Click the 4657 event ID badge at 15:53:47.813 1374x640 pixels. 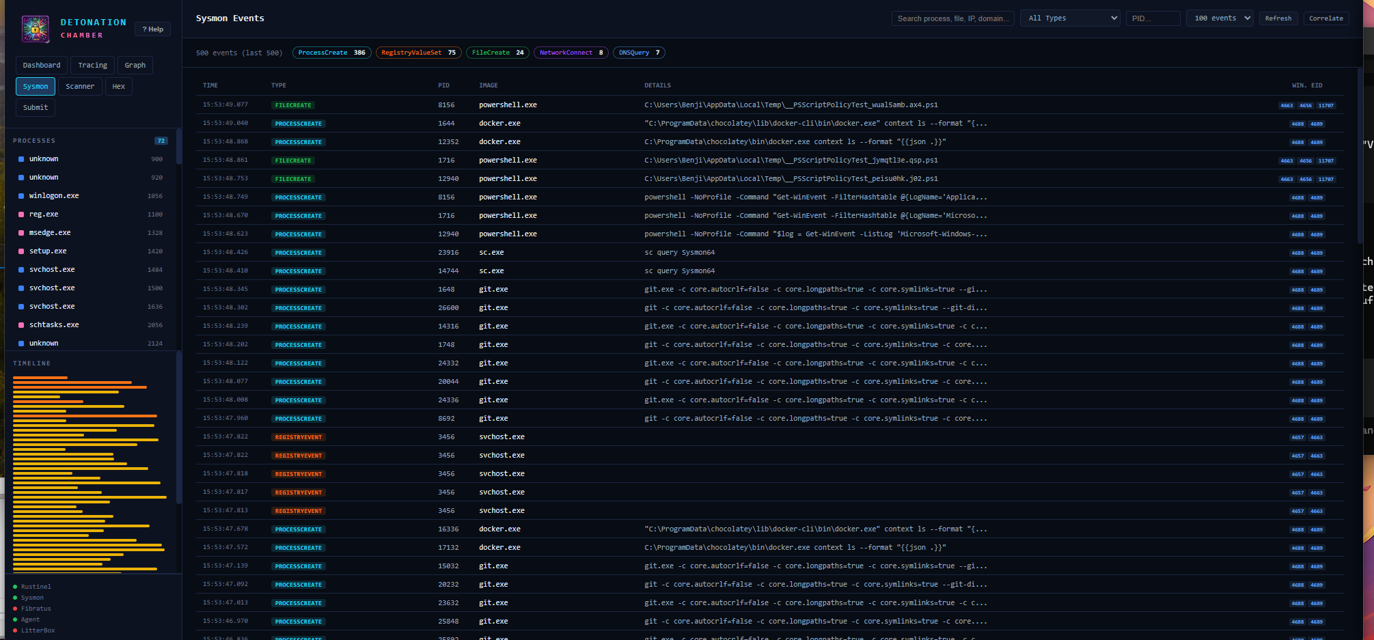pyautogui.click(x=1297, y=511)
